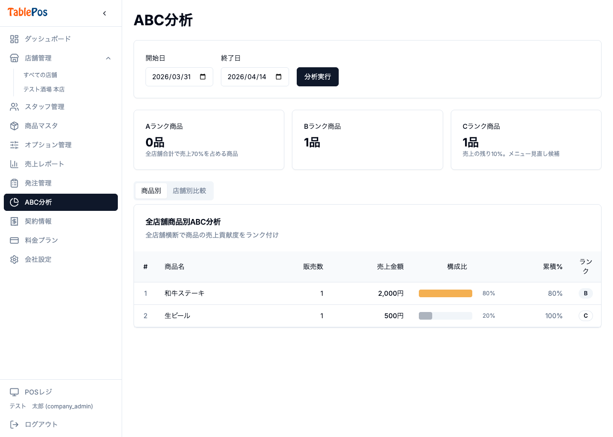Click the TablePos logo
This screenshot has height=437, width=613.
tap(28, 12)
